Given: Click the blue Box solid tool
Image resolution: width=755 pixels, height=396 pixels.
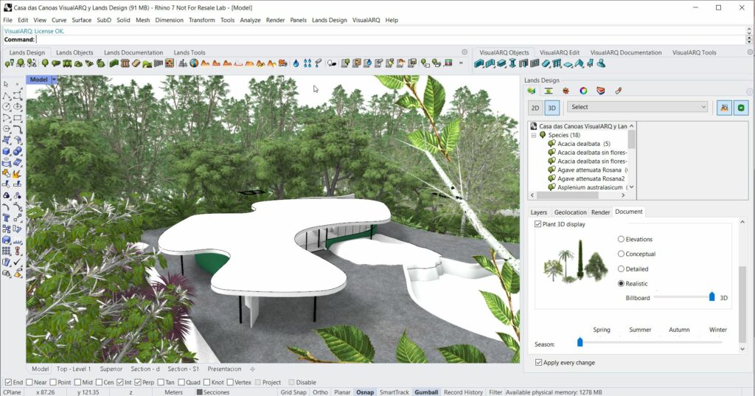Looking at the screenshot, I should point(6,150).
